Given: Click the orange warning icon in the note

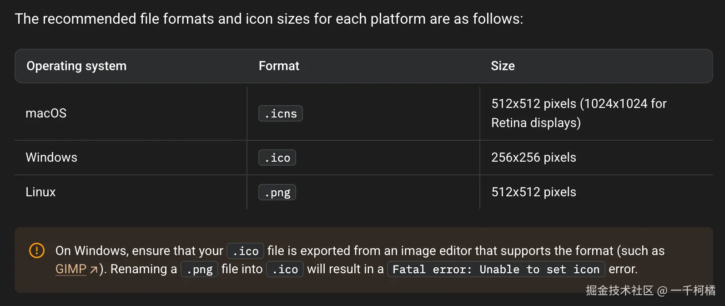Looking at the screenshot, I should pos(37,250).
